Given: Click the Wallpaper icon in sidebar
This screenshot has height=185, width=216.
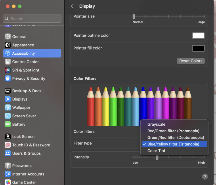Looking at the screenshot, I should tap(8, 107).
